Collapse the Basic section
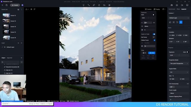Screen dimensions: 191x107 tap(189, 28)
